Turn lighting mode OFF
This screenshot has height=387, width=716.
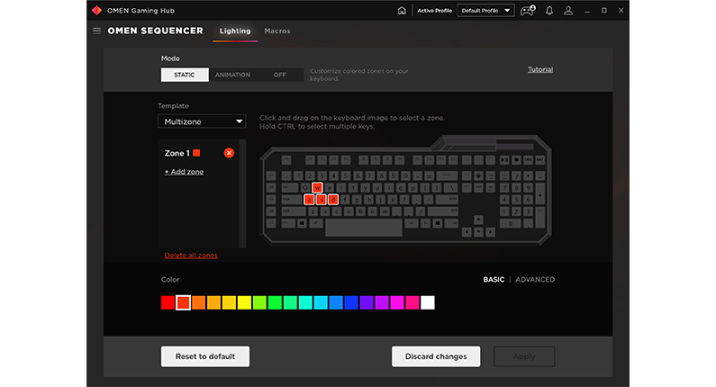[x=280, y=75]
